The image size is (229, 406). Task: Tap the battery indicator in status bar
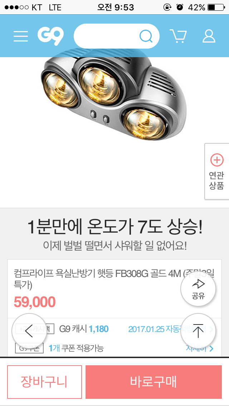[x=216, y=8]
